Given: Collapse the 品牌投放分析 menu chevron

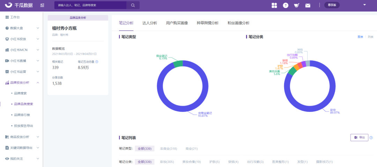Looking at the screenshot, I should [x=38, y=83].
